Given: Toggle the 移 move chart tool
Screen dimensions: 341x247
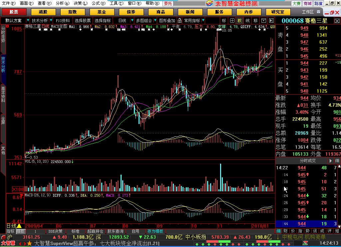Looking at the screenshot, I should 255,20.
